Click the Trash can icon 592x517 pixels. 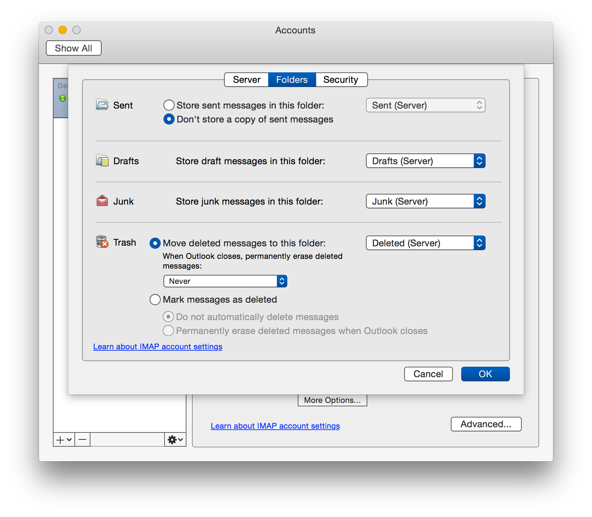coord(102,241)
